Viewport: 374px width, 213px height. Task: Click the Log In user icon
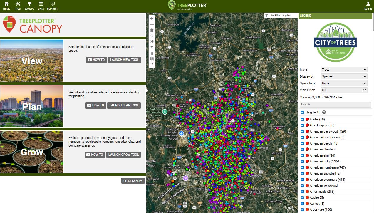point(368,6)
